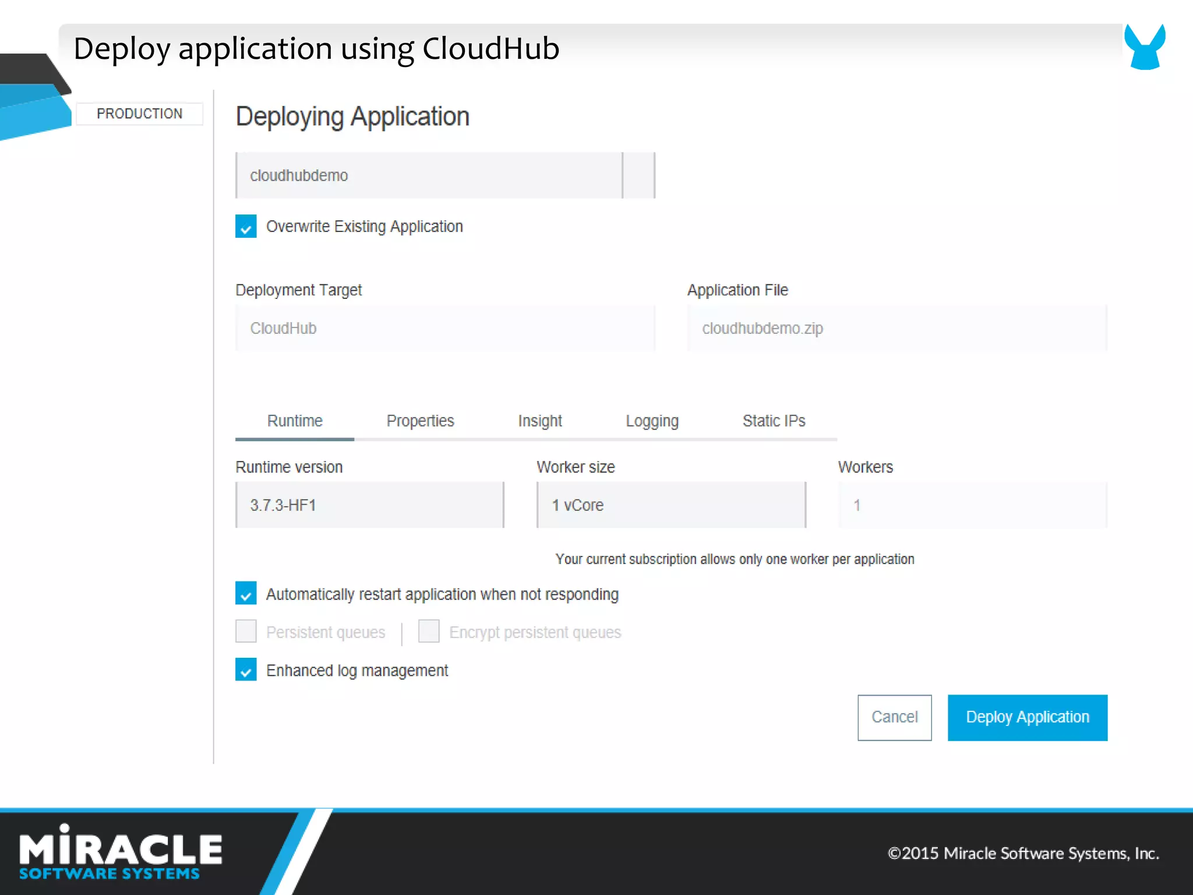Click the Deploying Application heading

click(x=352, y=117)
